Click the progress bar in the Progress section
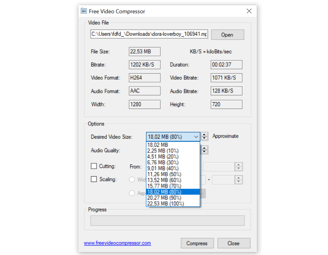Image resolution: width=328 pixels, height=255 pixels. [167, 221]
